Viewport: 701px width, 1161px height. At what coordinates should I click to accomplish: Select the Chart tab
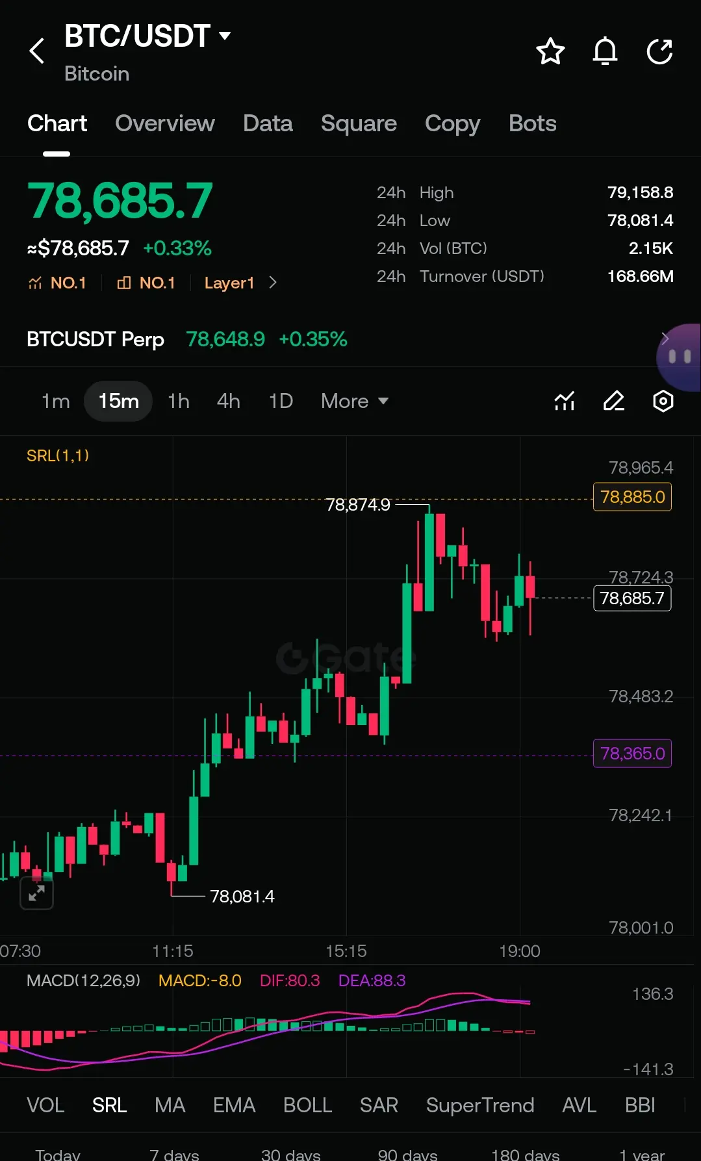point(57,123)
